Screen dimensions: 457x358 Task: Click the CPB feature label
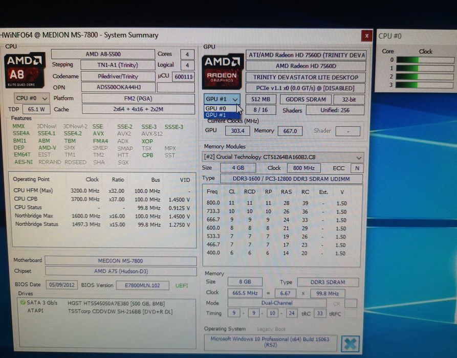click(x=147, y=155)
